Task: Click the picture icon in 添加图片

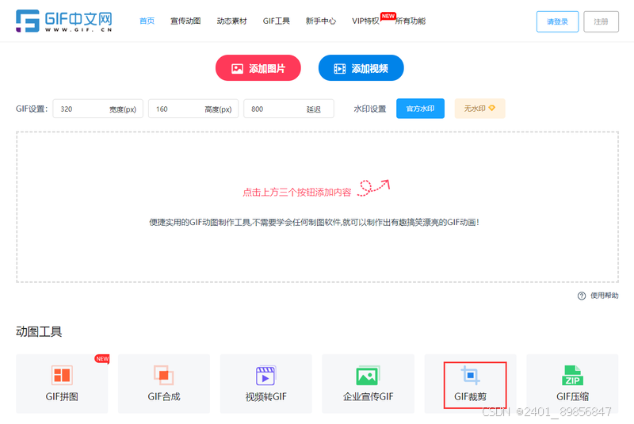Action: coord(237,69)
